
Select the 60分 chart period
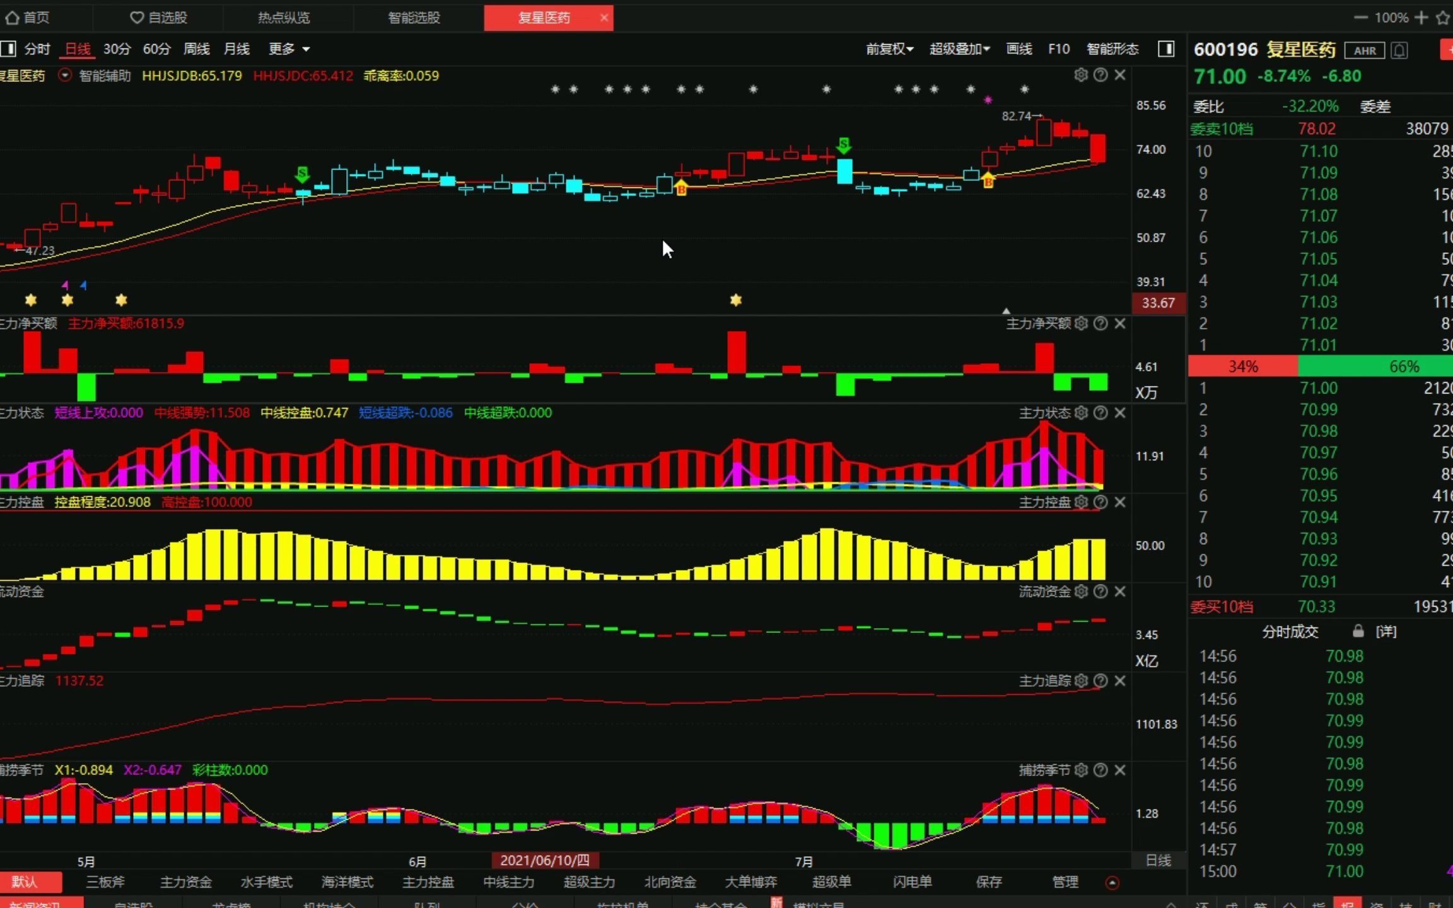pyautogui.click(x=156, y=49)
